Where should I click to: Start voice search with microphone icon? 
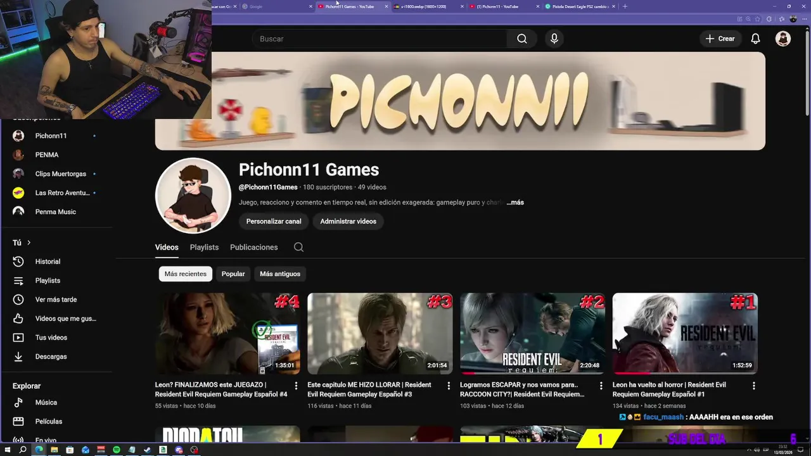point(554,39)
